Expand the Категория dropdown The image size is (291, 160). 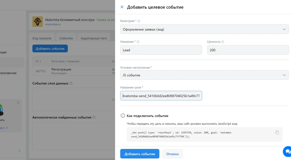pyautogui.click(x=205, y=29)
